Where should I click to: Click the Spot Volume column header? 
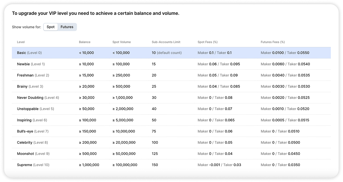tap(122, 42)
